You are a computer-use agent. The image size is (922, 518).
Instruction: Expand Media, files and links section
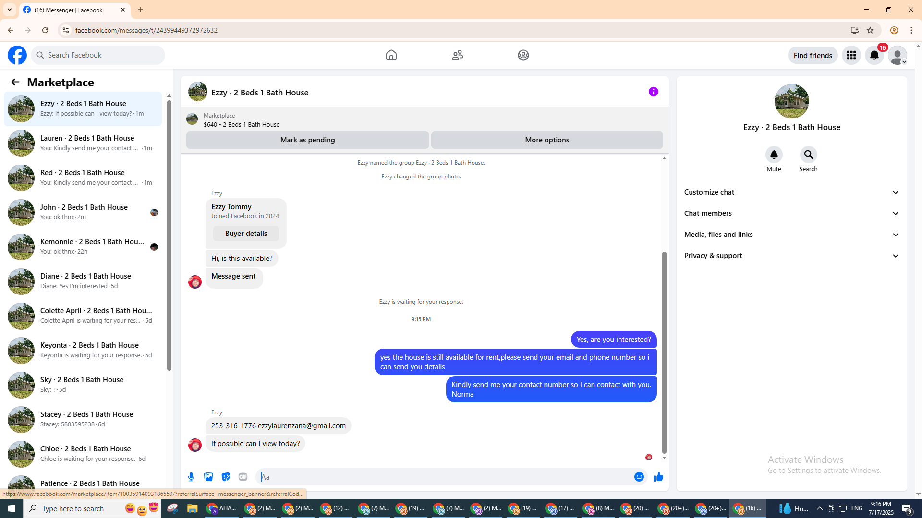click(x=792, y=235)
